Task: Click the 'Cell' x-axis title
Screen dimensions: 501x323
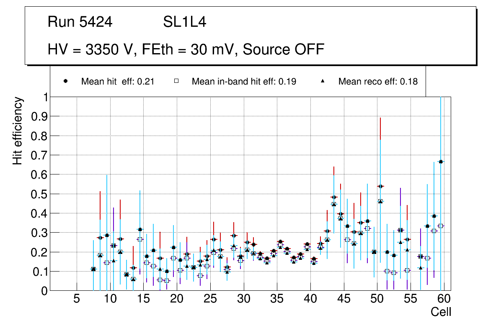Action: coord(441,312)
